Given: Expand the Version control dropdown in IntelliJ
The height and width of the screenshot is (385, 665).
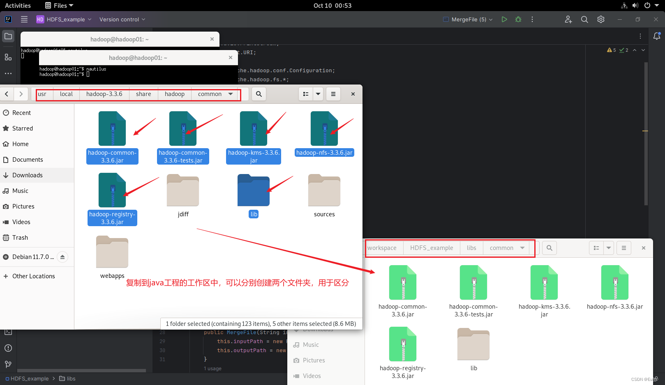Looking at the screenshot, I should coord(143,19).
